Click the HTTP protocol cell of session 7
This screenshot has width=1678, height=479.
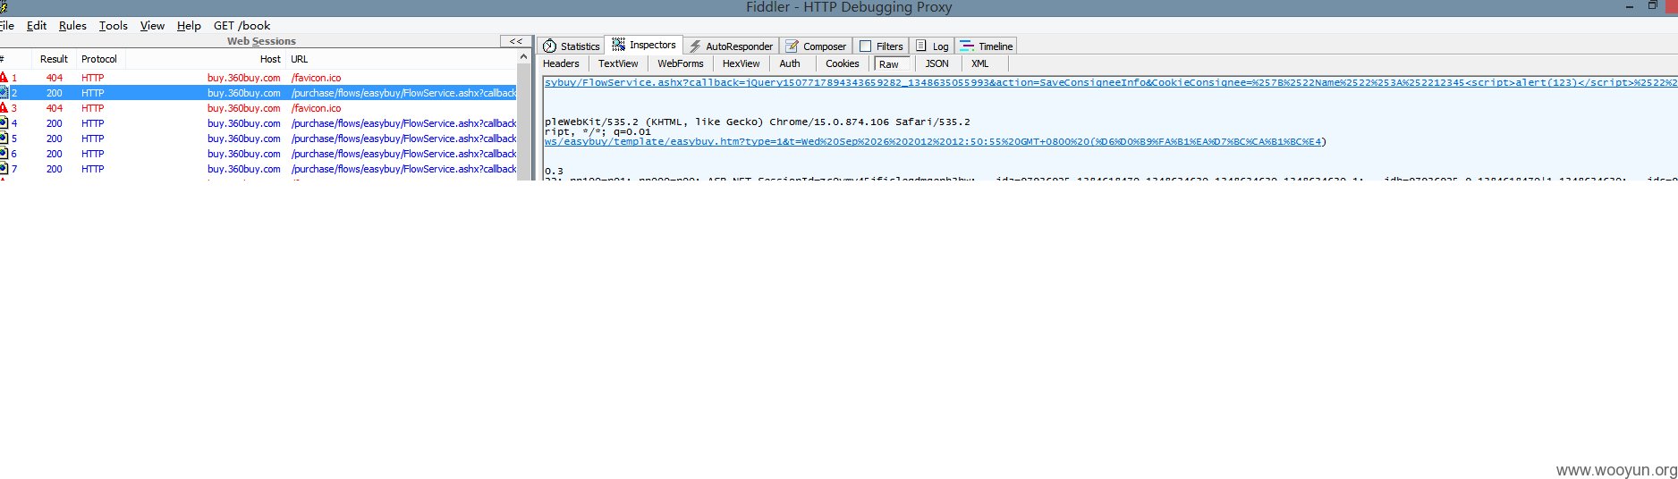[x=93, y=169]
